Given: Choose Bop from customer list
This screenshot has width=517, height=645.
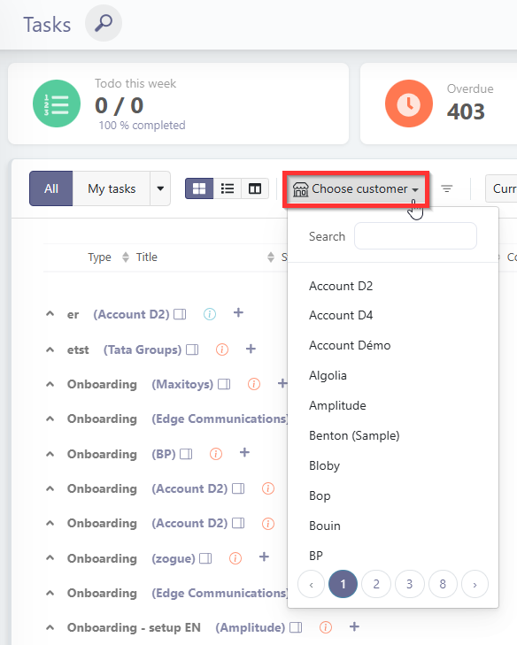Looking at the screenshot, I should pos(320,495).
